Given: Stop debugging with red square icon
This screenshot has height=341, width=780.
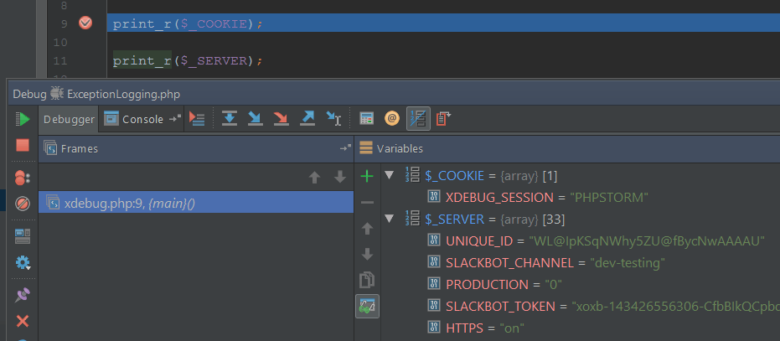Looking at the screenshot, I should pos(23,145).
